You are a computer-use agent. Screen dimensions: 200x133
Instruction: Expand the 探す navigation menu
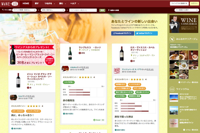tap(38, 3)
